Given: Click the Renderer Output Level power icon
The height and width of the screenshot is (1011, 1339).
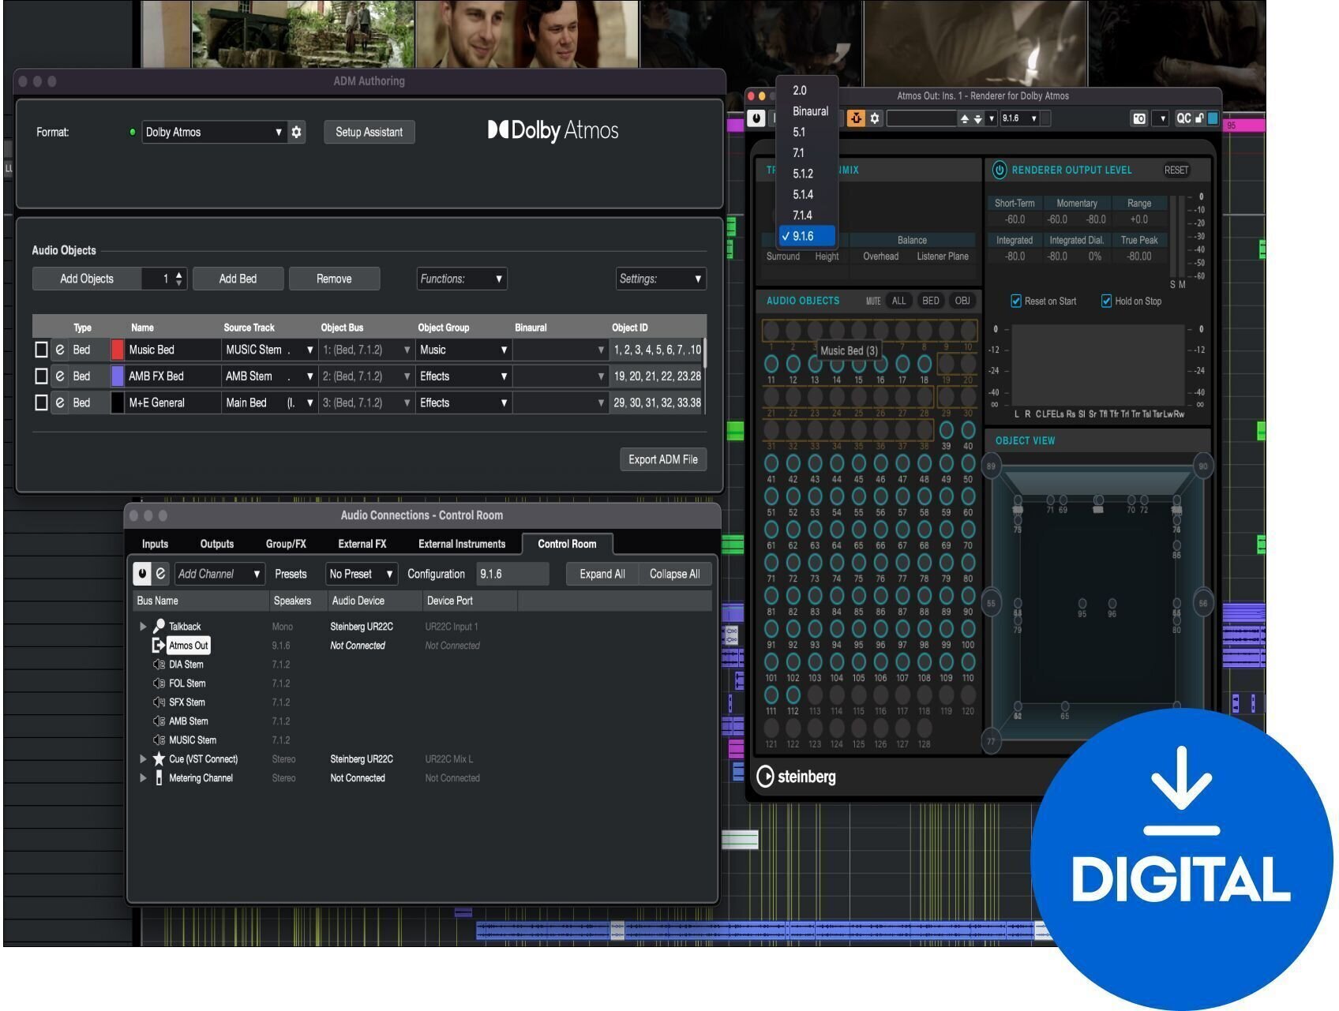Looking at the screenshot, I should tap(999, 170).
